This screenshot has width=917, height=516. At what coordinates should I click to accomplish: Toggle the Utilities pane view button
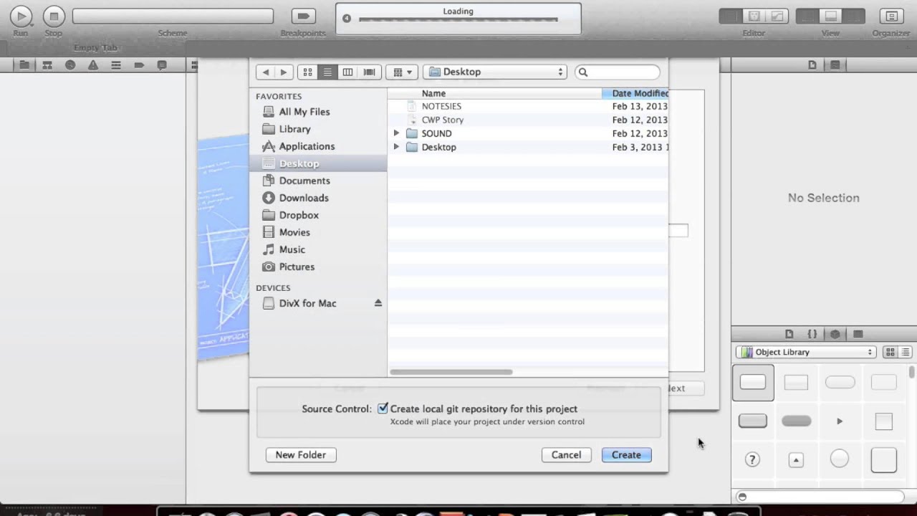(854, 16)
